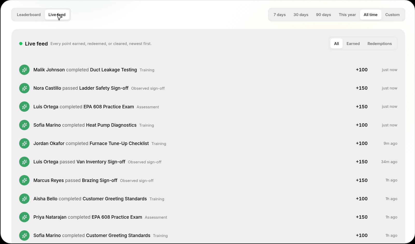Viewport: 415px width, 244px height.
Task: Click the 34m ago timestamp
Action: point(389,162)
